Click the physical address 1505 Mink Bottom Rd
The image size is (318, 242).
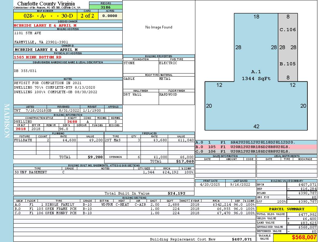click(x=38, y=57)
